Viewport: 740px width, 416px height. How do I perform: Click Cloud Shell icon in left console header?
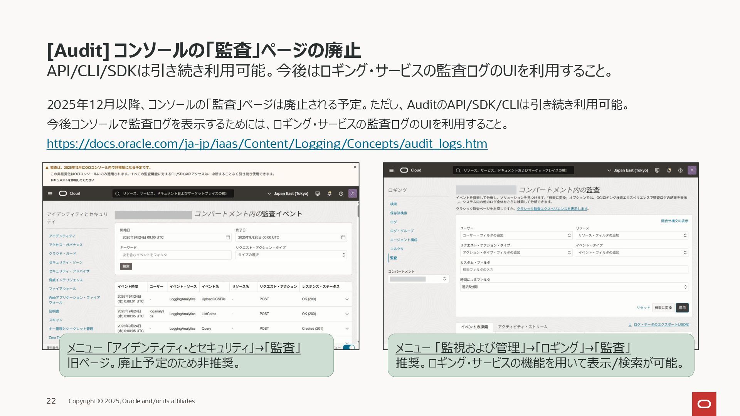click(x=318, y=193)
